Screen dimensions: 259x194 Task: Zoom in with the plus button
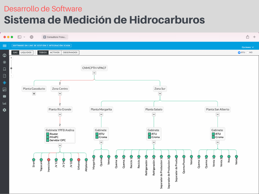click(11, 58)
